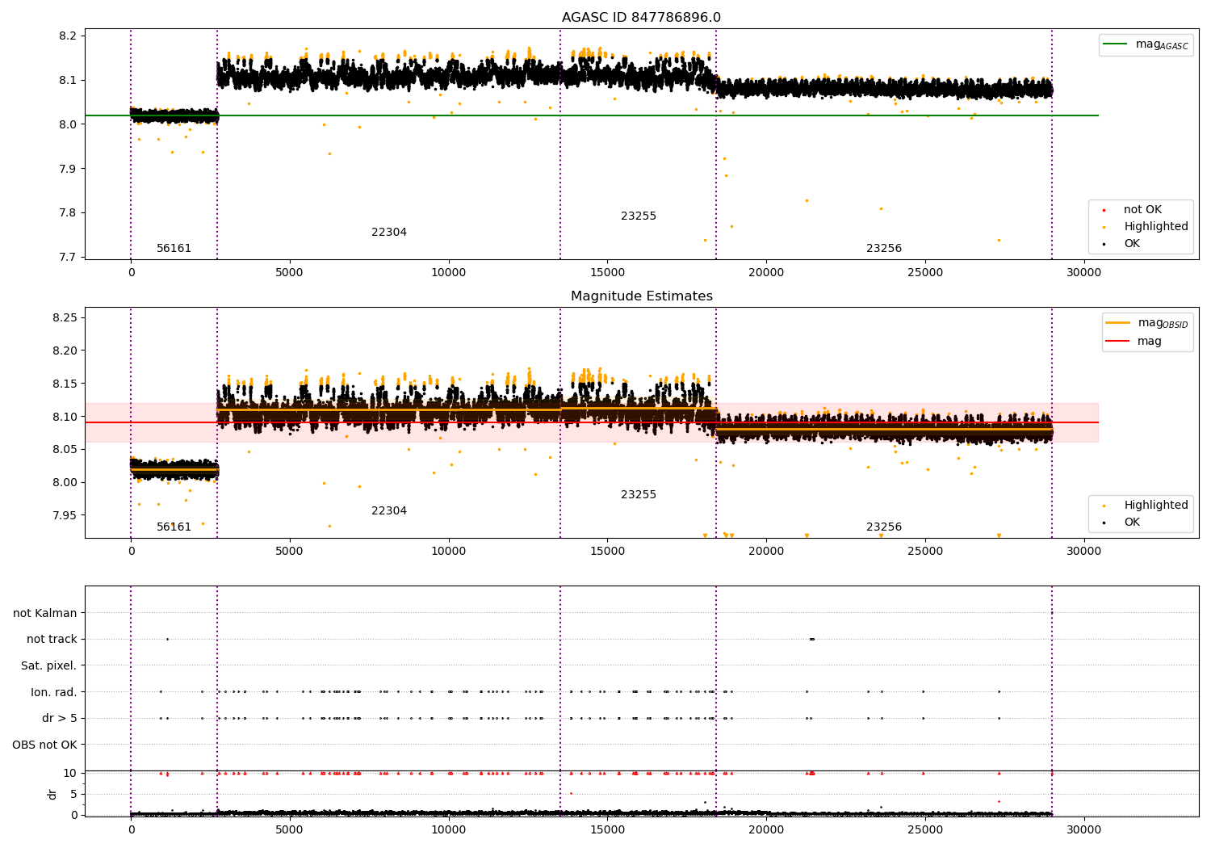Click the "Sat. pixel." row label
This screenshot has height=848, width=1211.
coord(49,666)
